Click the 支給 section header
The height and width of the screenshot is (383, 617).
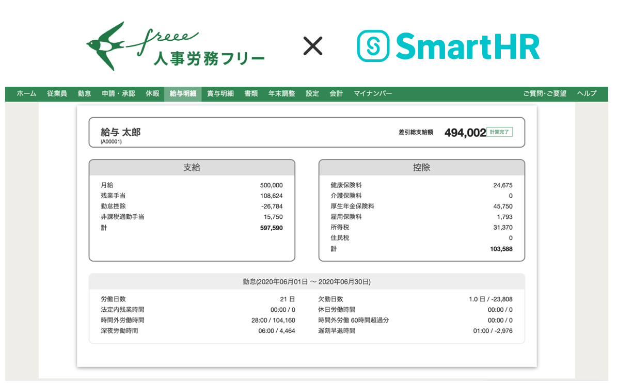coord(192,168)
